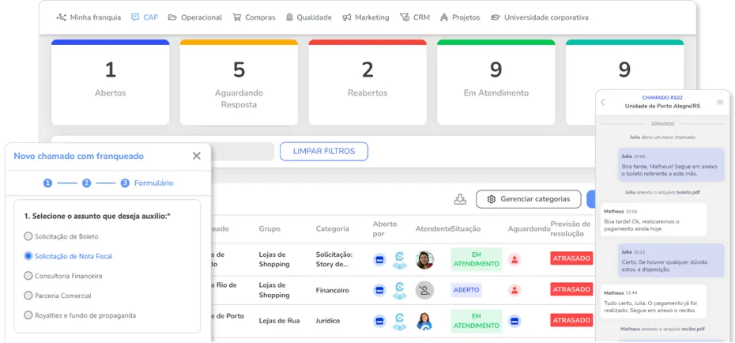Click waiting person icon in Story row
The width and height of the screenshot is (735, 343).
click(x=514, y=259)
